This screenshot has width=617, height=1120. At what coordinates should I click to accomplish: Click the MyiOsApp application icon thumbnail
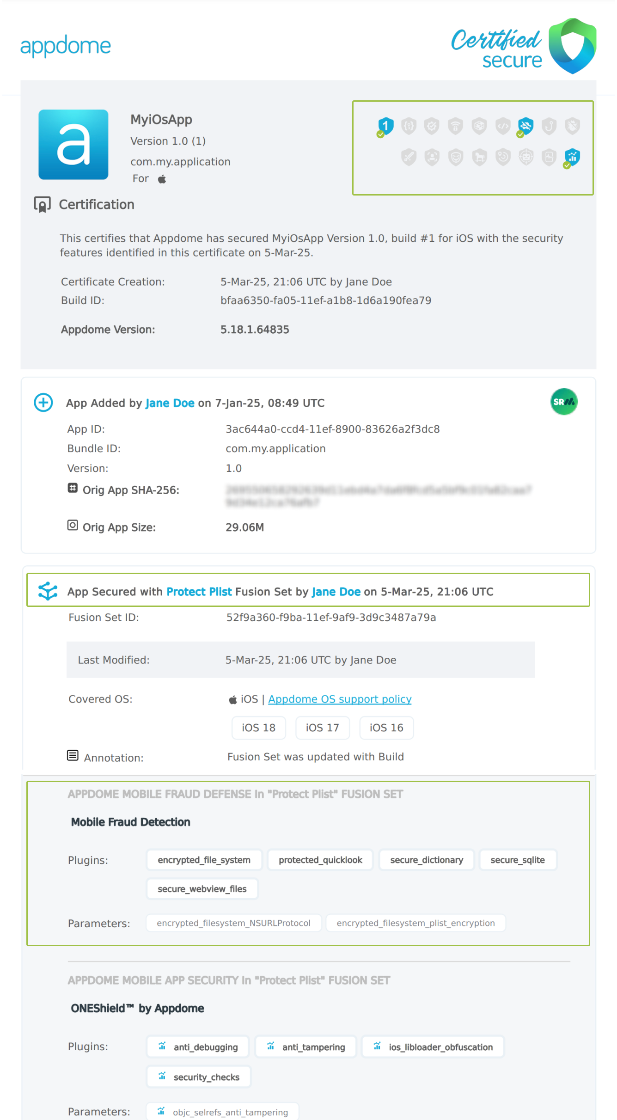(73, 144)
